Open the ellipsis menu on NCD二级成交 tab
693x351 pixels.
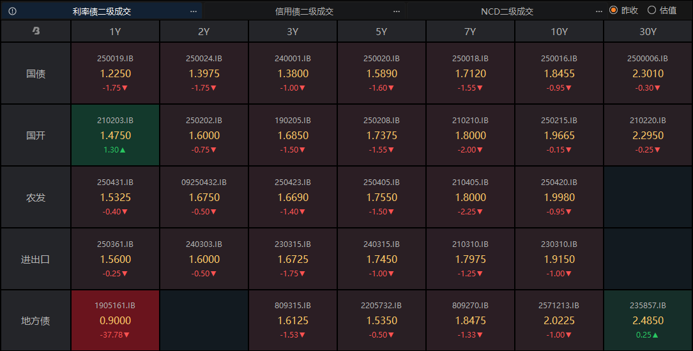coord(598,11)
